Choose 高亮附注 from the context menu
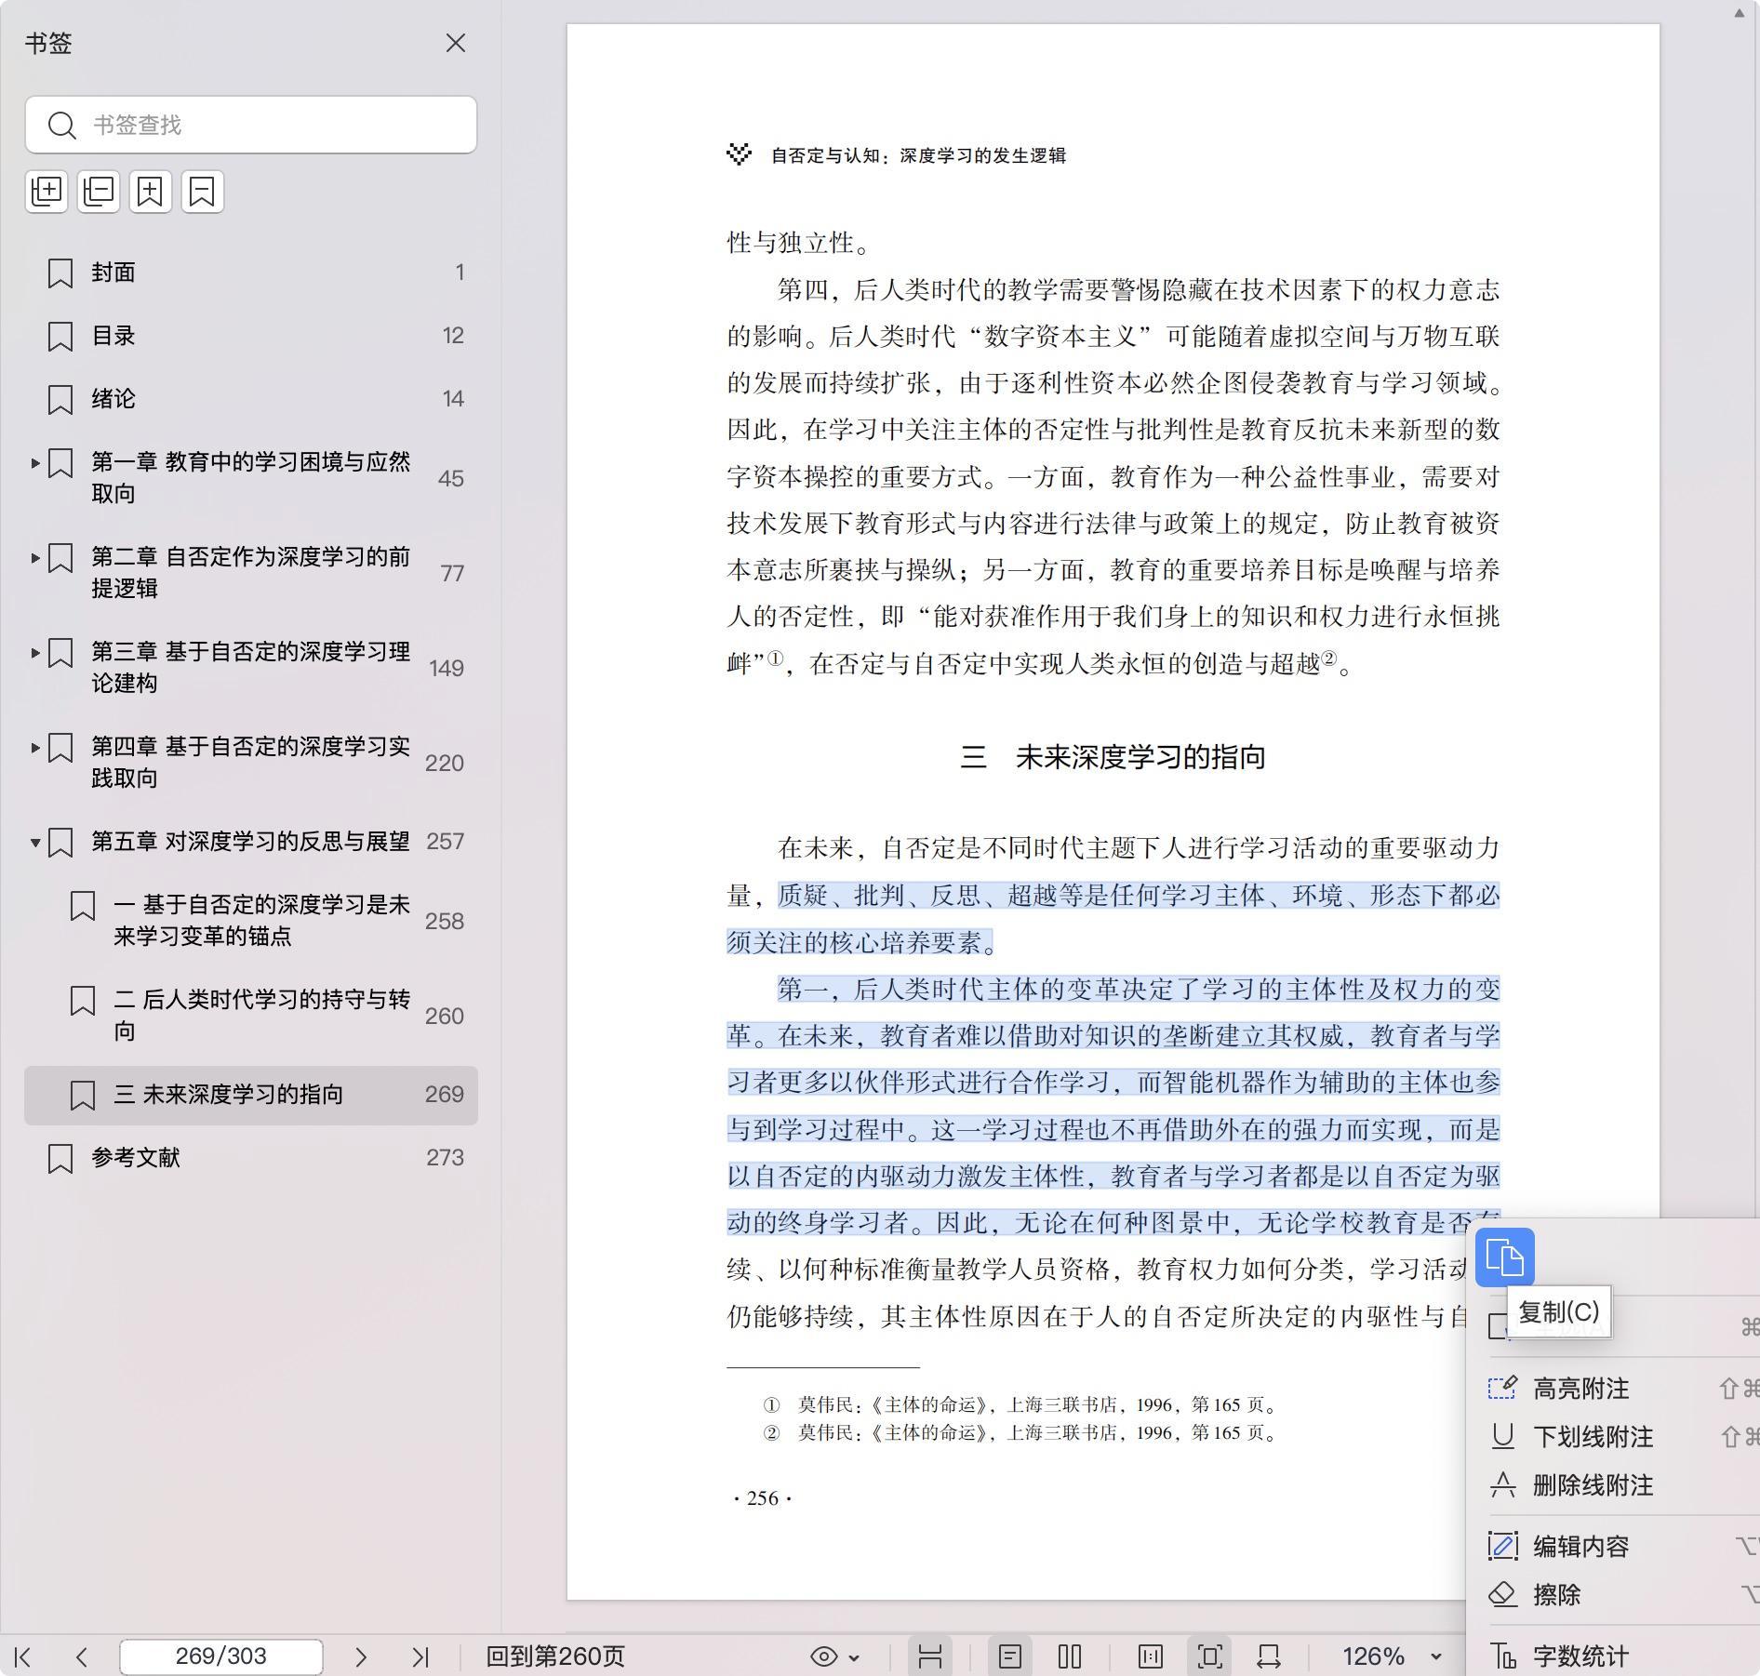This screenshot has width=1760, height=1676. tap(1580, 1389)
